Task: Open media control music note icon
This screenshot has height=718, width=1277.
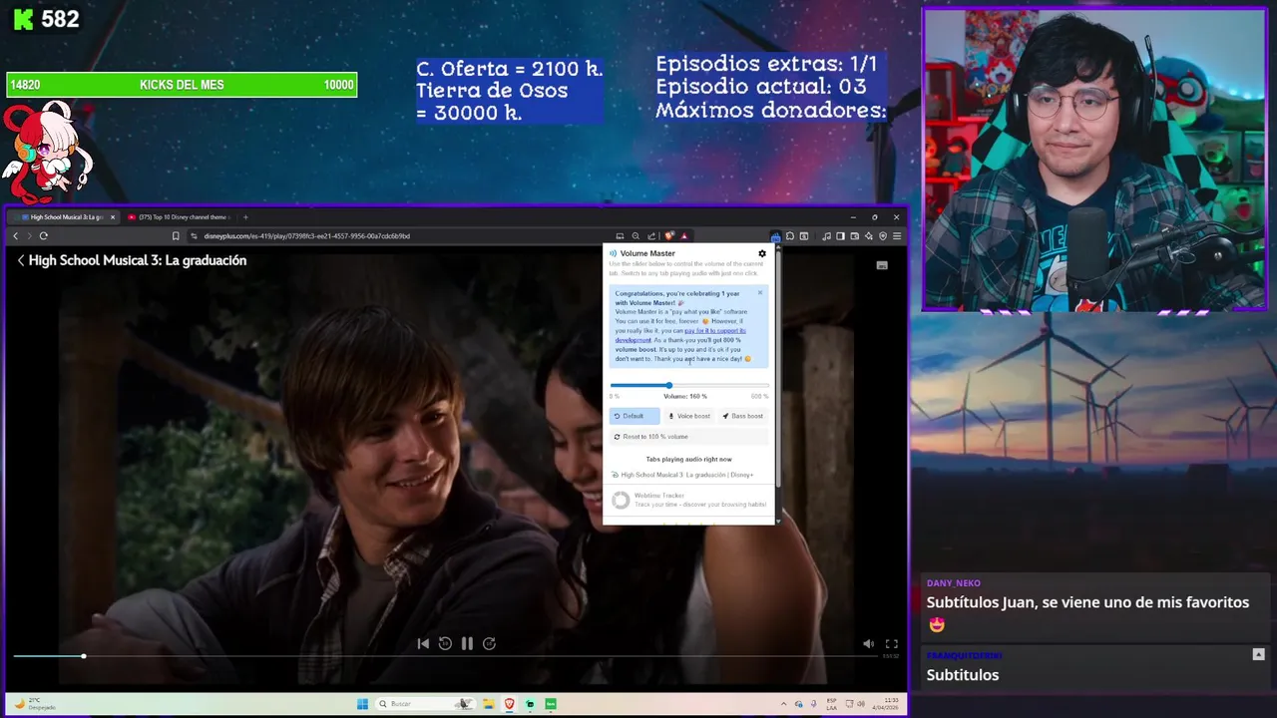Action: [x=826, y=236]
